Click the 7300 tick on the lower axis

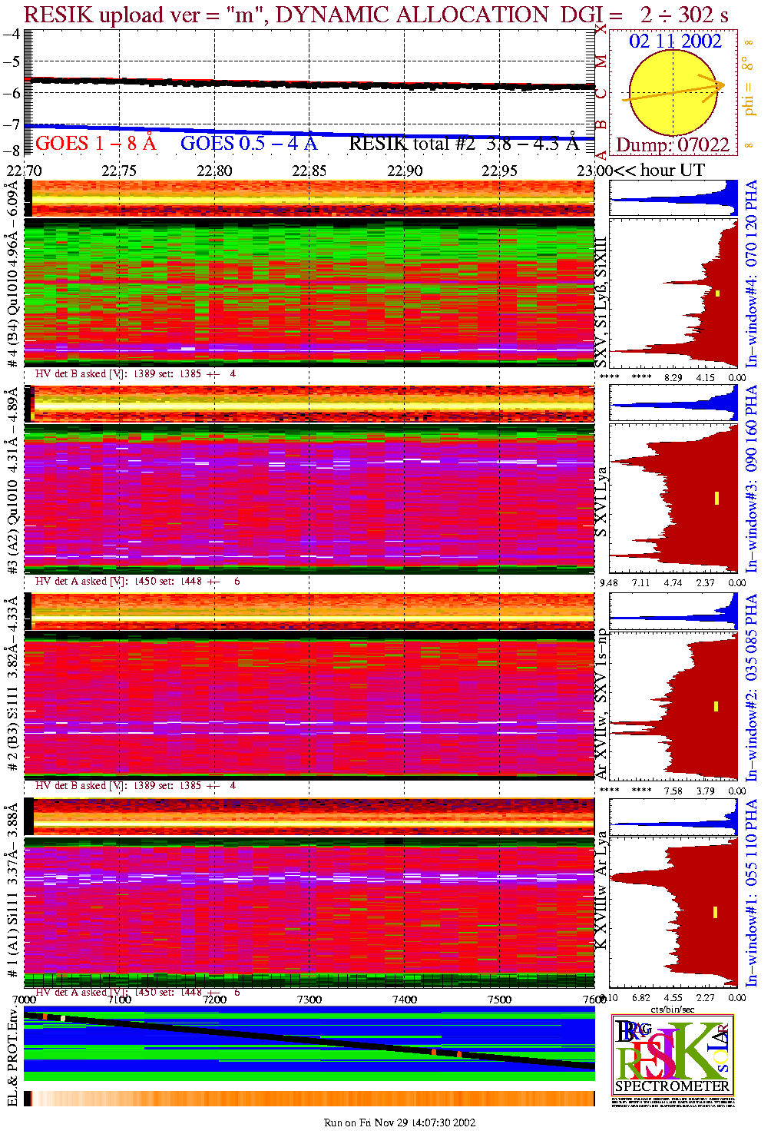309,1000
